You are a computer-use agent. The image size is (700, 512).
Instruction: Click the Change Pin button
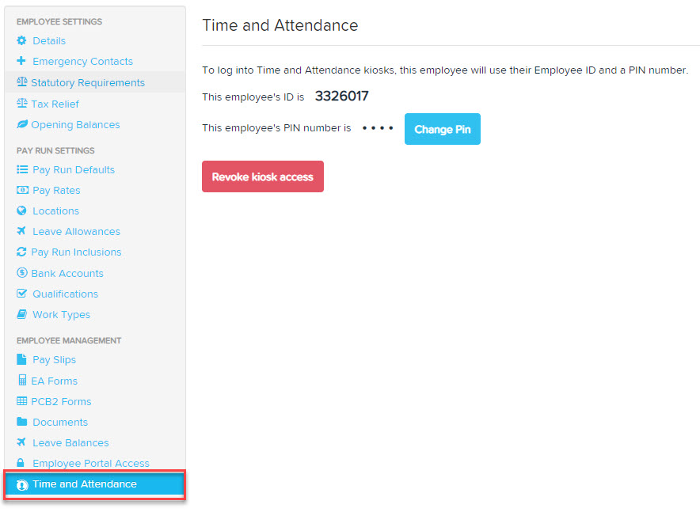tap(443, 129)
